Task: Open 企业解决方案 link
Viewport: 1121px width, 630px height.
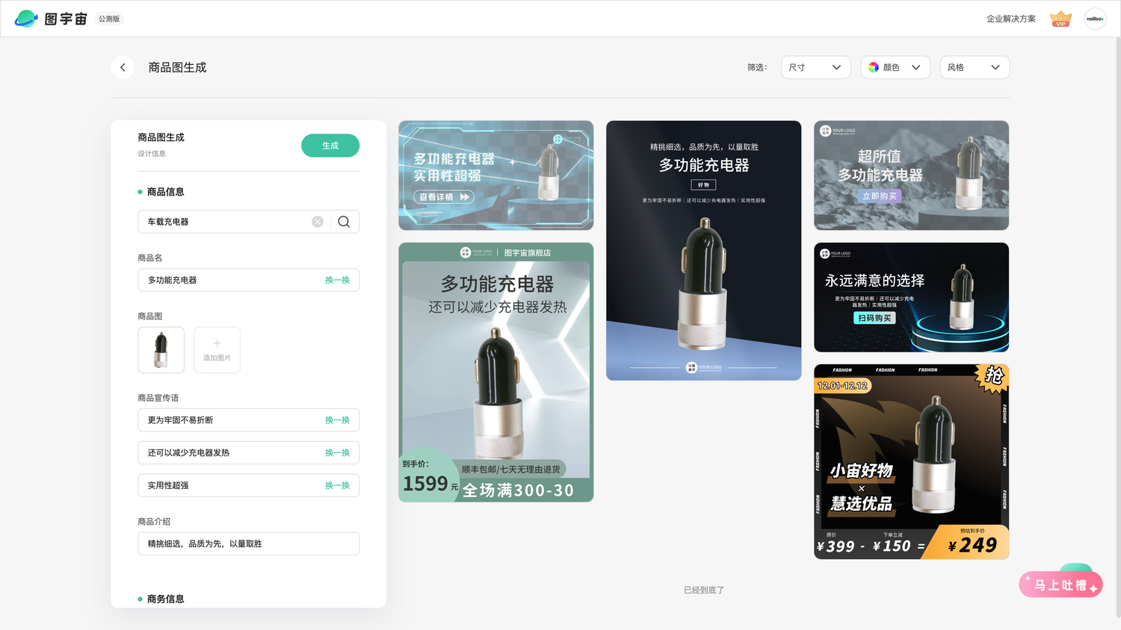Action: point(1010,19)
